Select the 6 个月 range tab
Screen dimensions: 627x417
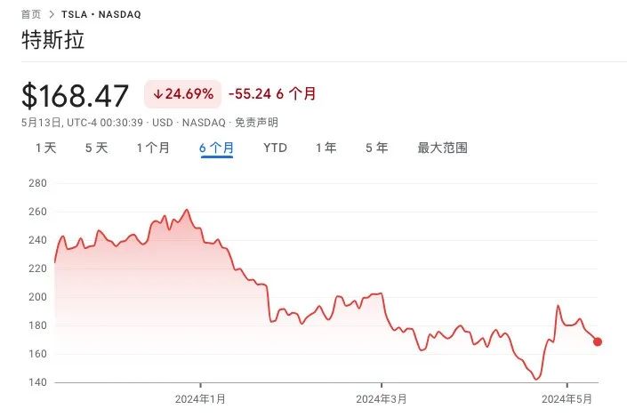pyautogui.click(x=216, y=148)
